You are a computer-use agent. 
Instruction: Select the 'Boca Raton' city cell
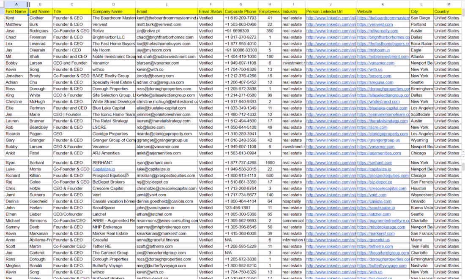click(421, 43)
